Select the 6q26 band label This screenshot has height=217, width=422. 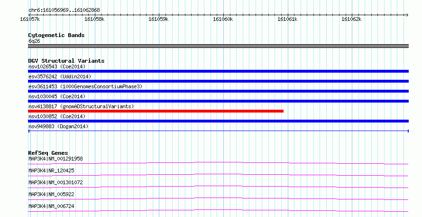tap(34, 41)
